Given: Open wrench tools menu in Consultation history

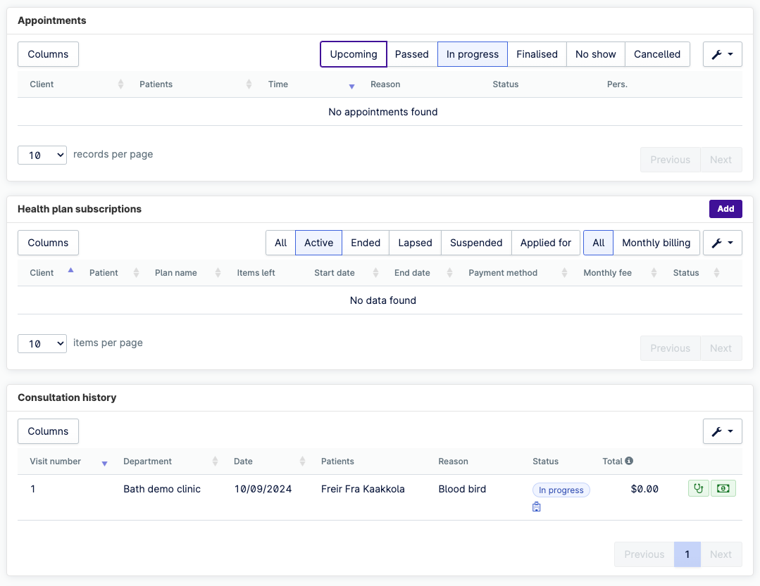Looking at the screenshot, I should point(722,431).
